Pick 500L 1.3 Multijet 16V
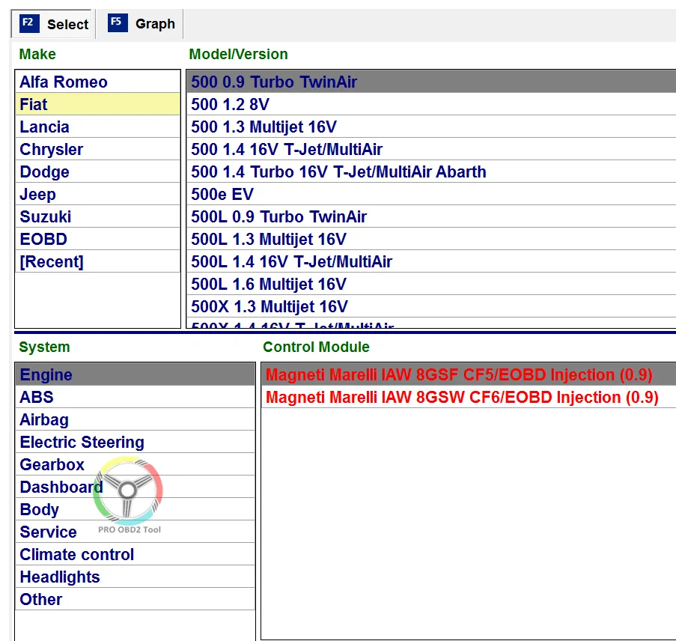Screen dimensions: 676x641 click(431, 239)
